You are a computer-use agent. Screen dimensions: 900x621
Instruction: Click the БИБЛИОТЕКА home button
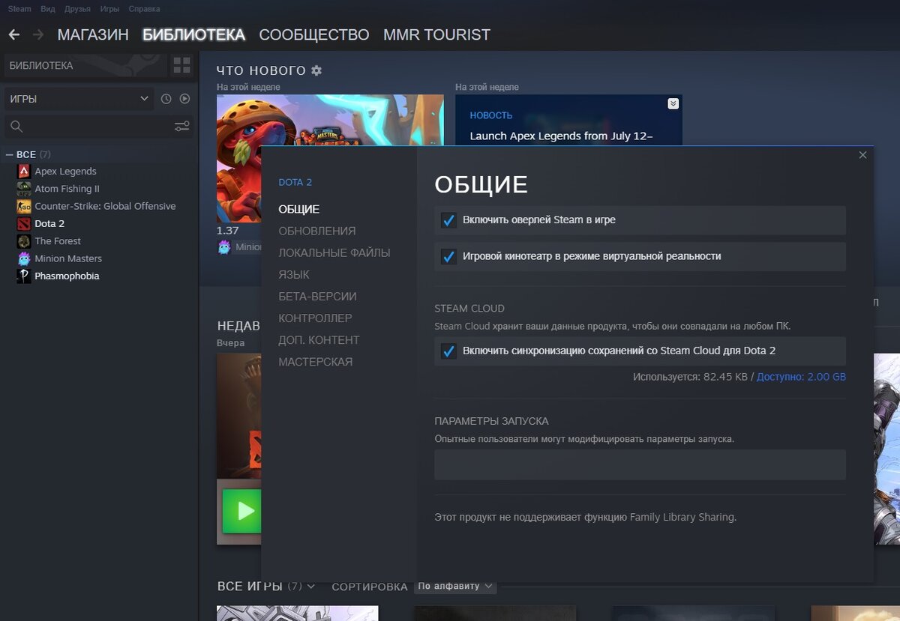coord(85,65)
